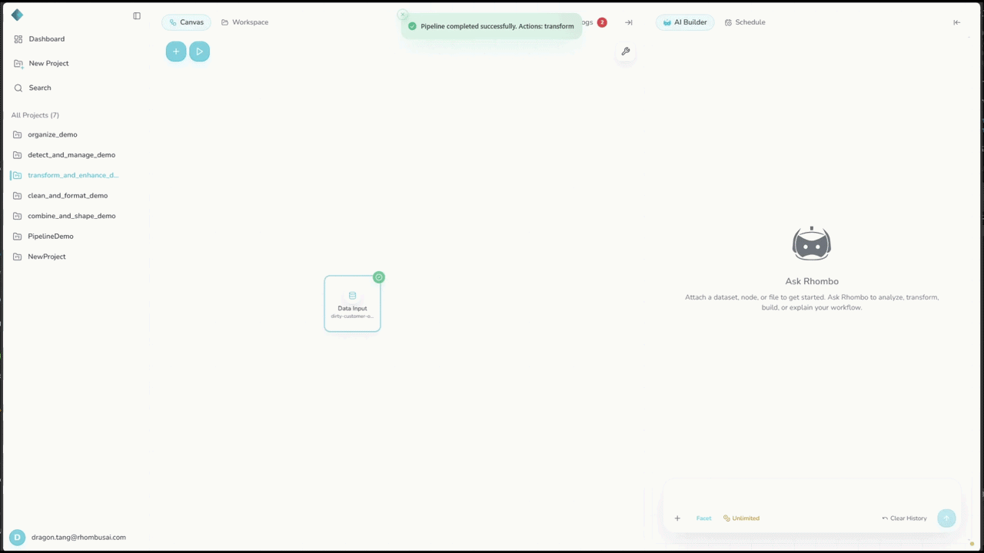This screenshot has width=984, height=553.
Task: Open the NewProject project
Action: tap(47, 257)
